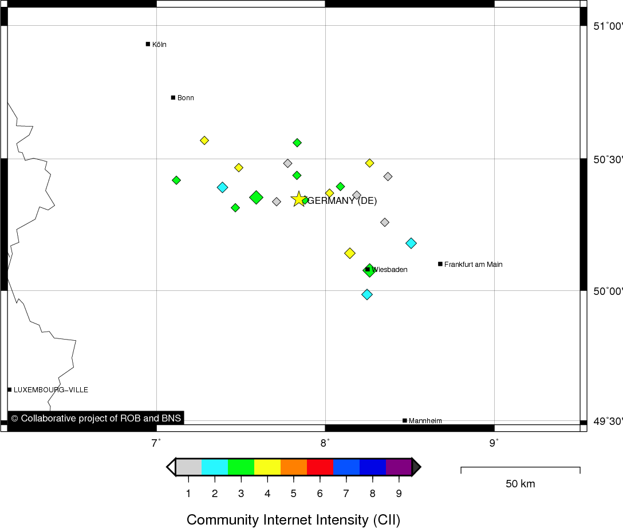Pick the red intensity 6 legend swatch

point(320,467)
